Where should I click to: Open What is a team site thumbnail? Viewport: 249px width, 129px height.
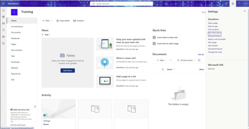coord(105,63)
